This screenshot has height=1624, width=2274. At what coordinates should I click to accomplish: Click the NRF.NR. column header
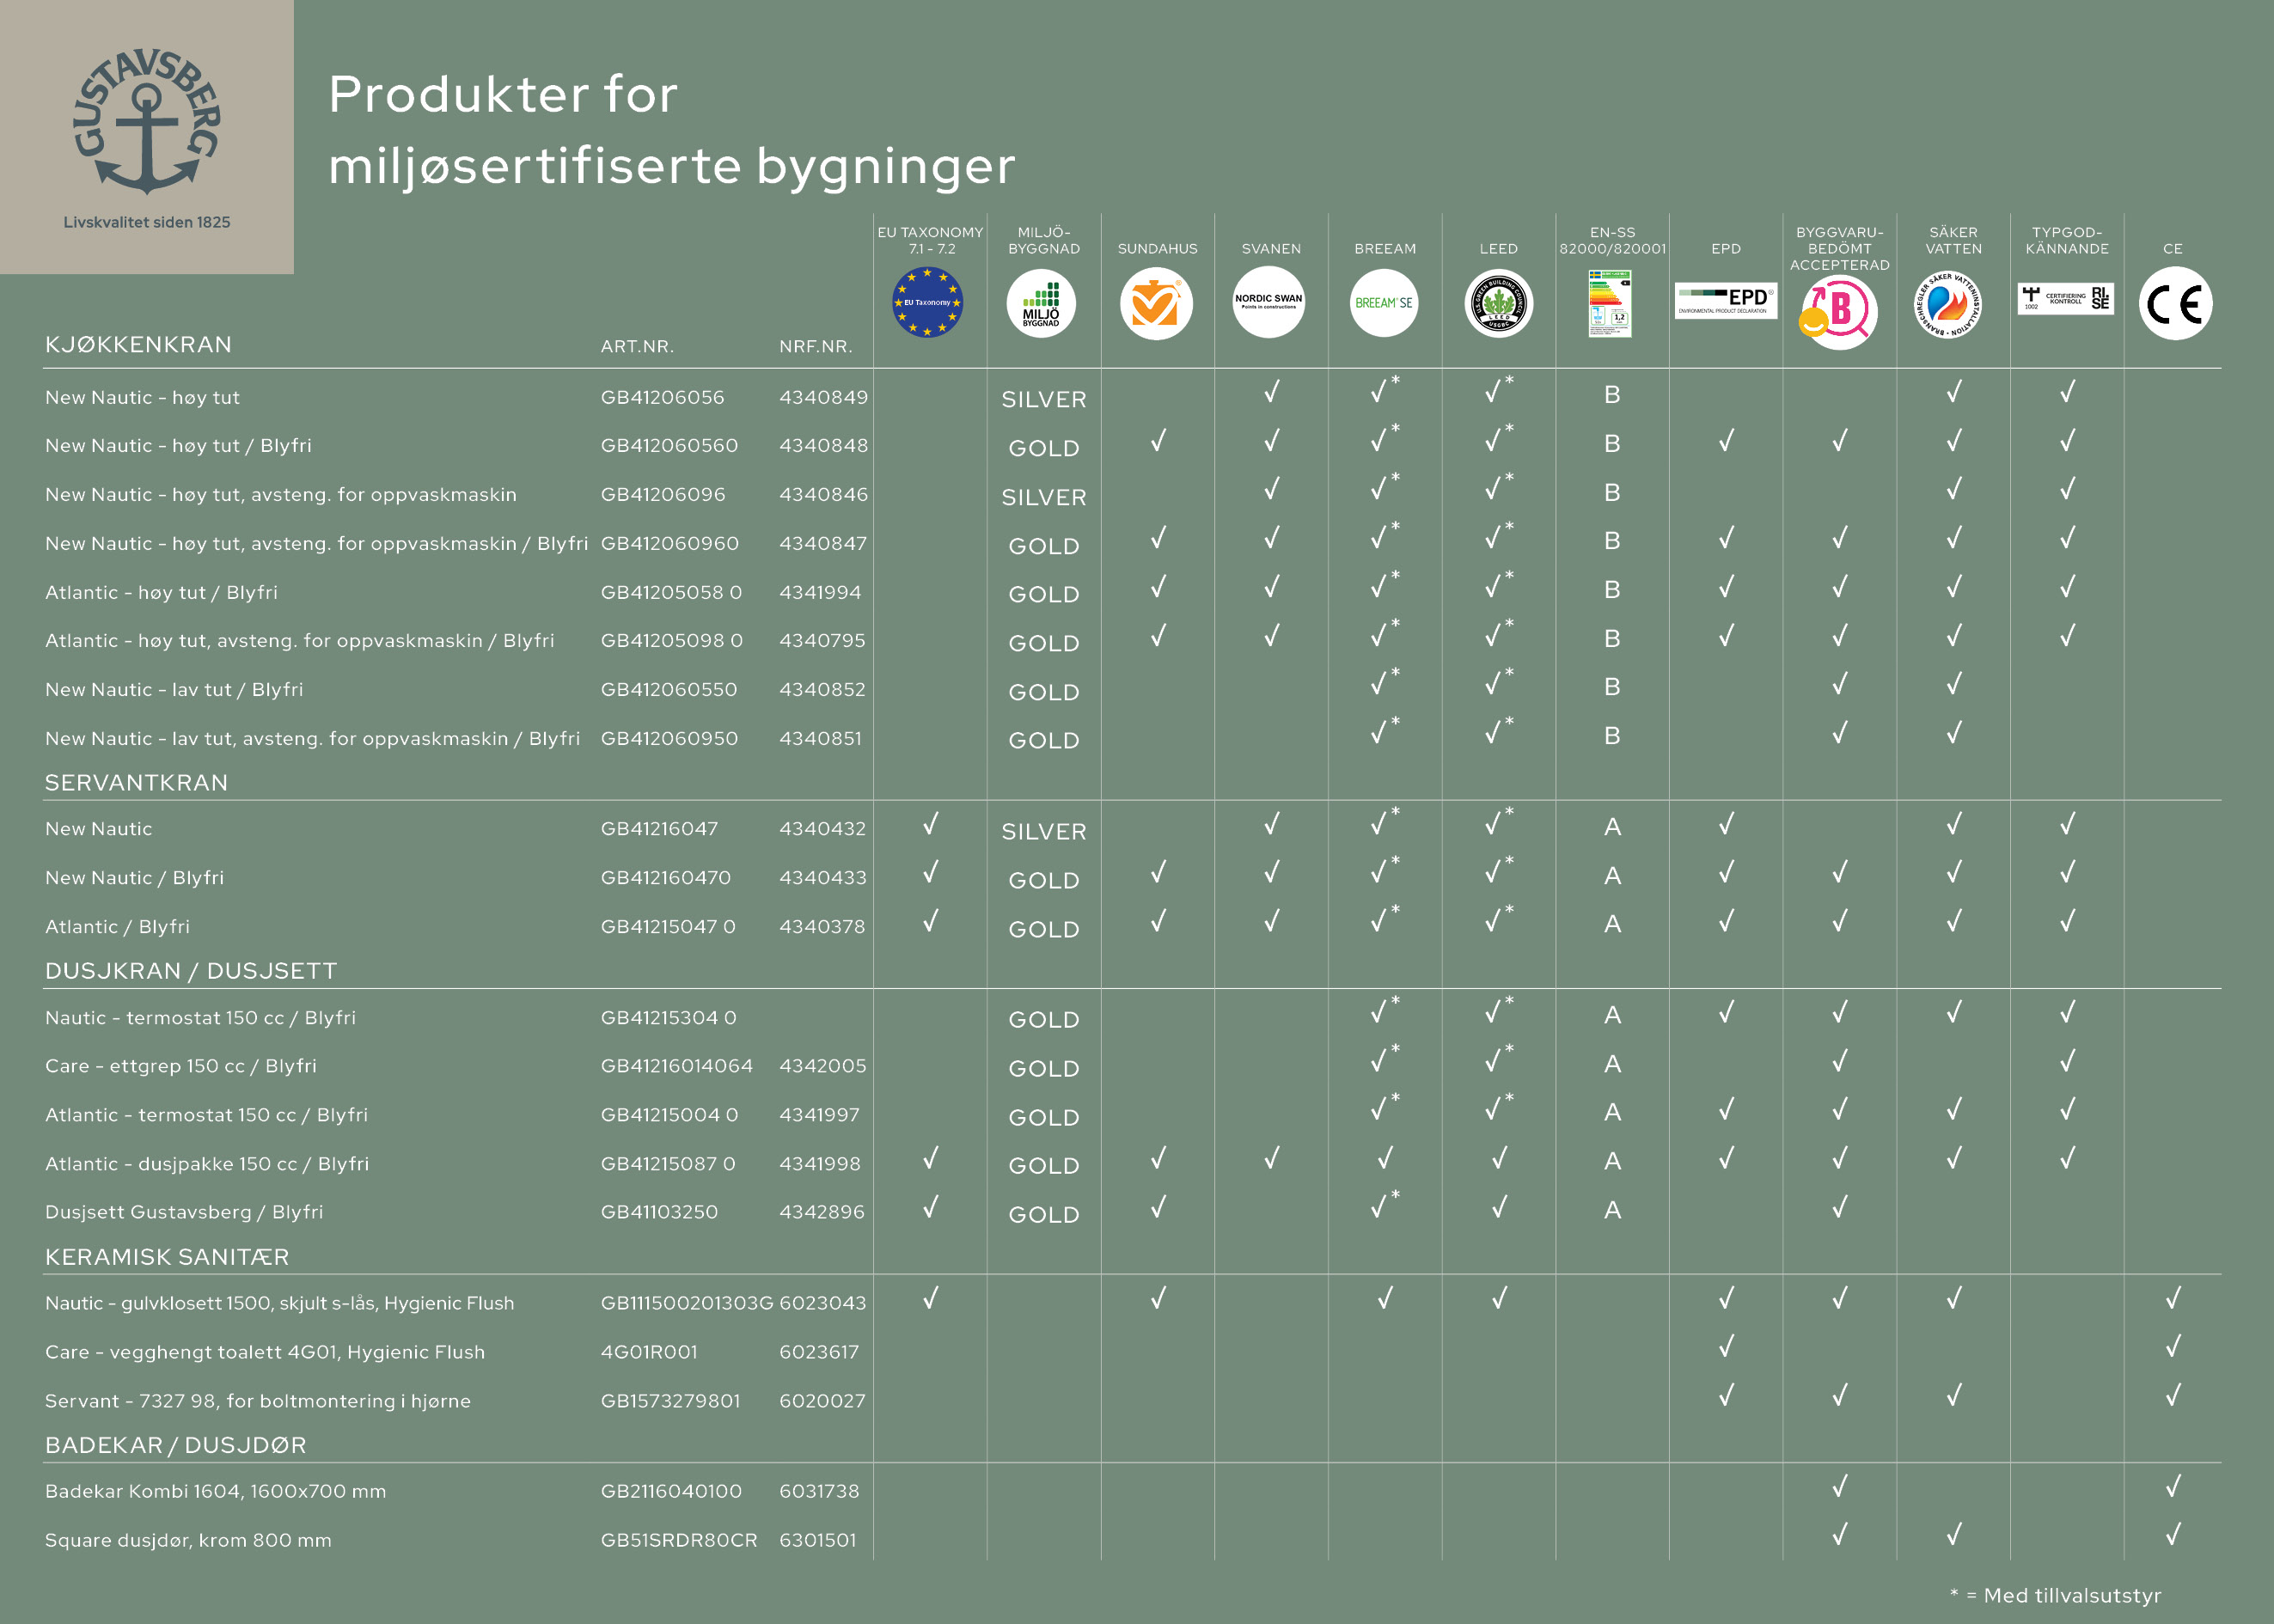tap(816, 346)
